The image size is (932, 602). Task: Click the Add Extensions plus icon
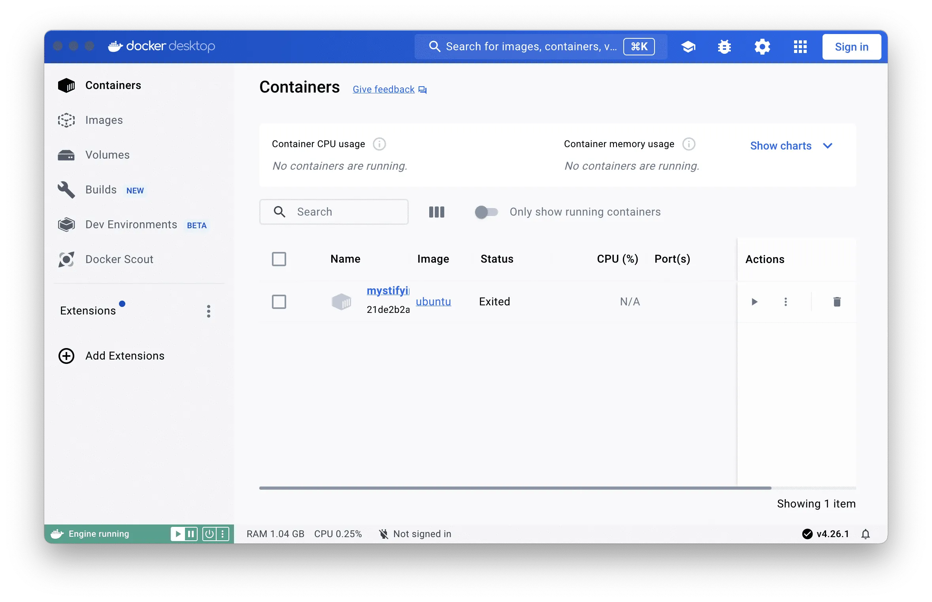(x=66, y=356)
